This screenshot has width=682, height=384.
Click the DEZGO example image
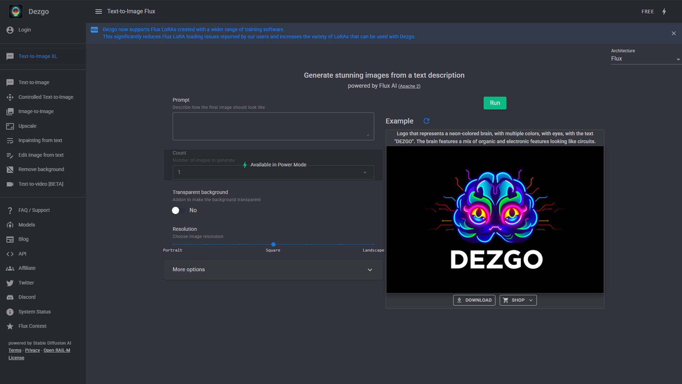click(x=495, y=220)
